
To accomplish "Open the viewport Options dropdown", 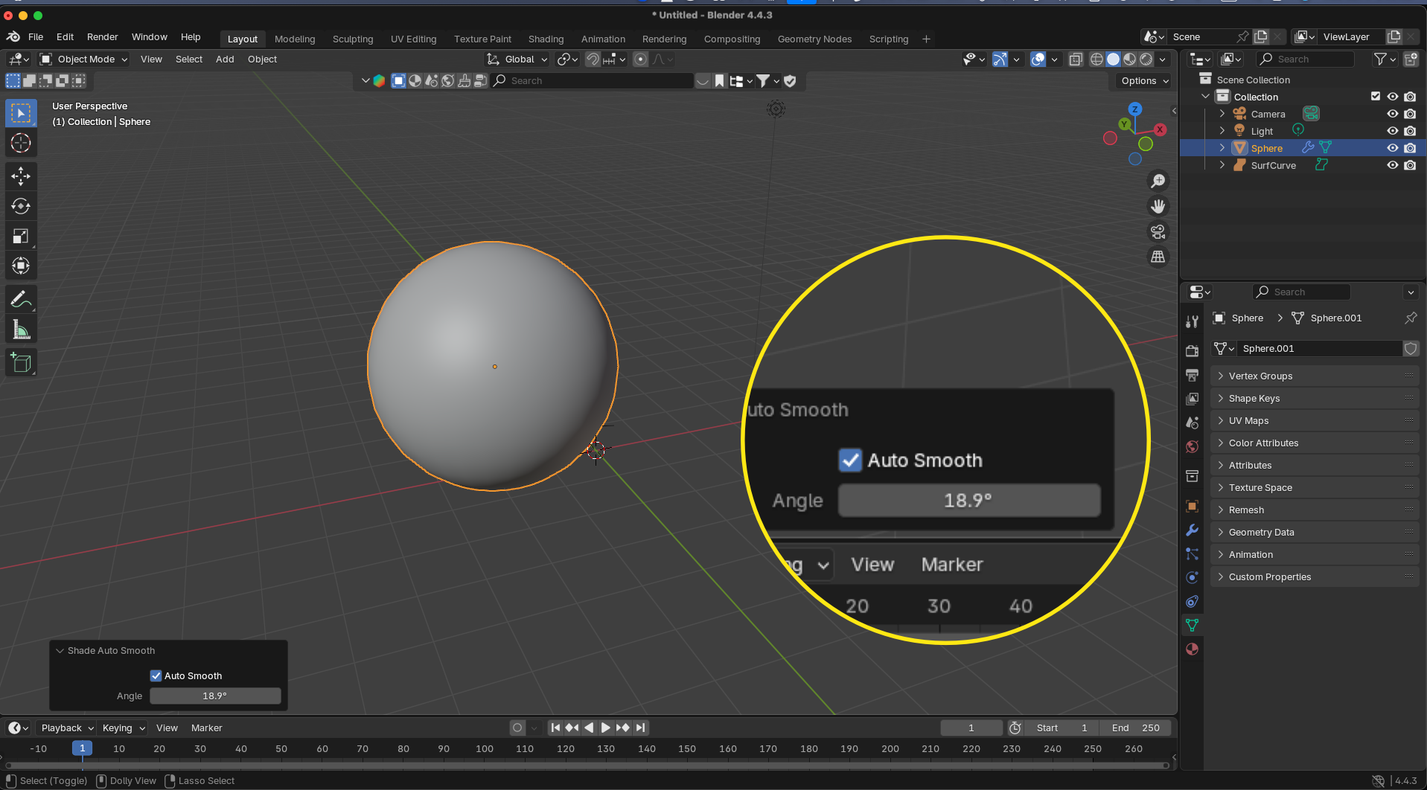I will point(1144,80).
